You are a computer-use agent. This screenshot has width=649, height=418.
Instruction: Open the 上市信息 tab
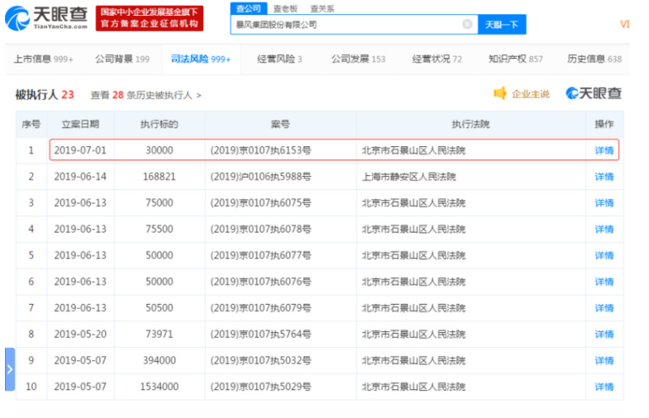click(x=44, y=59)
